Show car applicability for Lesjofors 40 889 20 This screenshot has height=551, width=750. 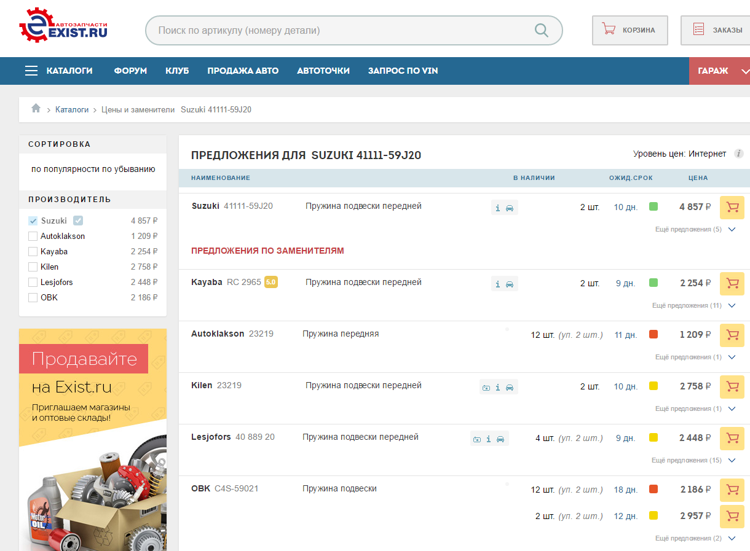(x=500, y=439)
